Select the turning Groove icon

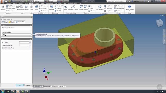(x=86, y=7)
